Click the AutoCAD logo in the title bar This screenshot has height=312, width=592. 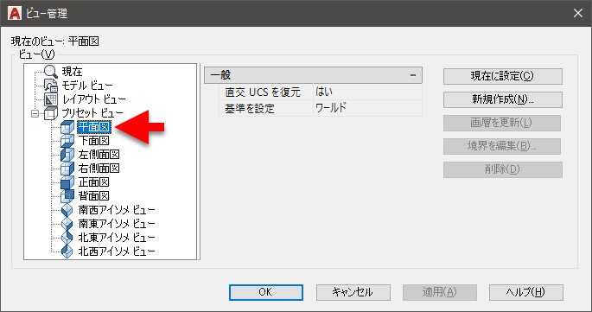point(15,13)
